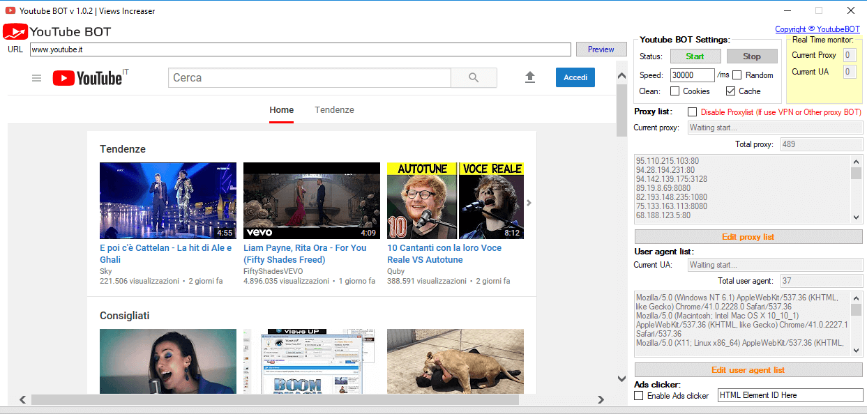
Task: Open the Liam Payne vevo thumbnail
Action: click(x=312, y=201)
